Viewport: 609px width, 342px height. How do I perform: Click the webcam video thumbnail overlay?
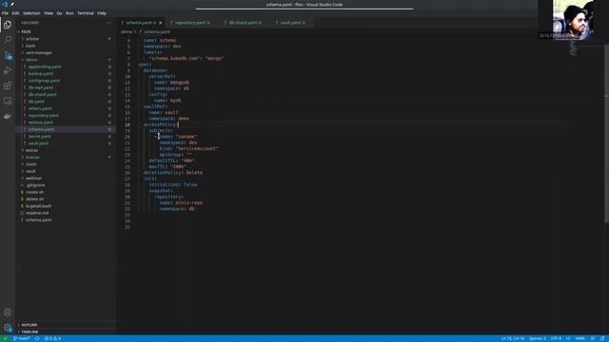point(573,19)
